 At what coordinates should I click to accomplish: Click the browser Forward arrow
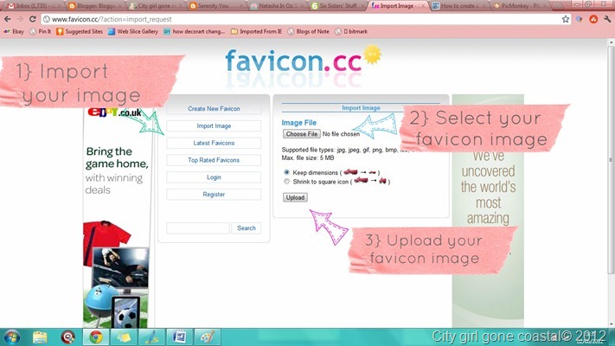click(x=20, y=19)
